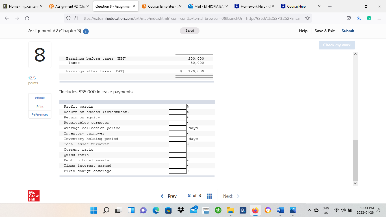The width and height of the screenshot is (386, 217).
Task: Bookmark this page with the star icon
Action: (307, 18)
